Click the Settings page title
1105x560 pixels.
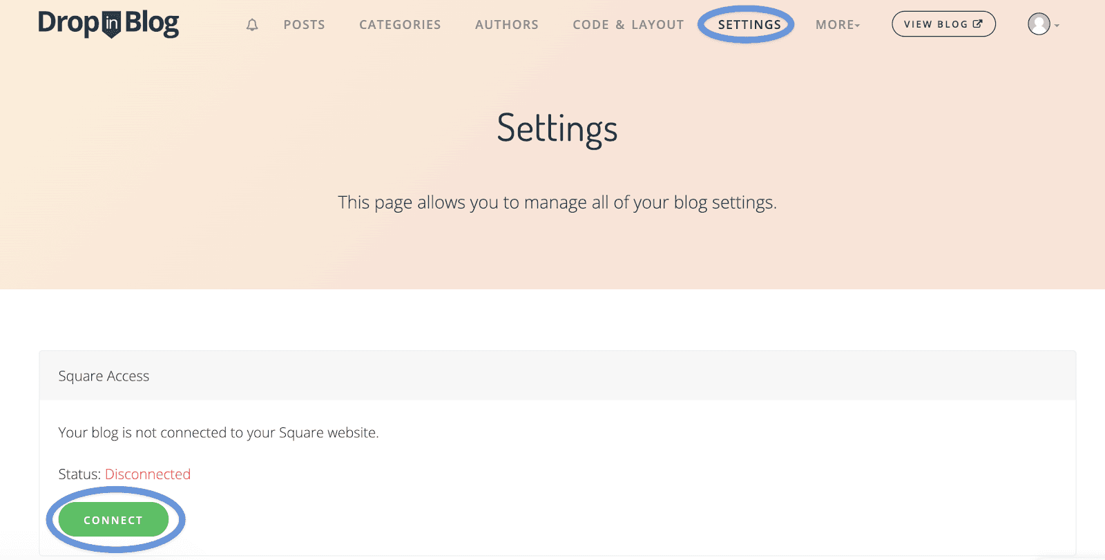557,129
